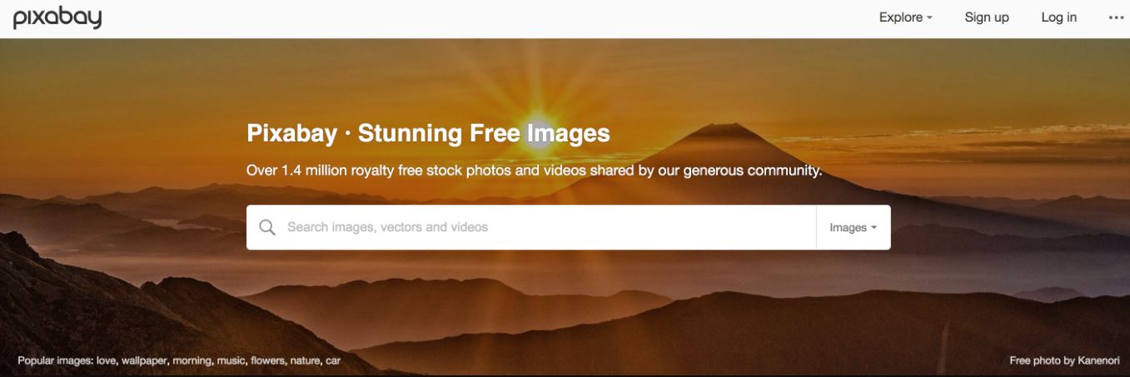
Task: Click the Sign up link
Action: tap(987, 17)
